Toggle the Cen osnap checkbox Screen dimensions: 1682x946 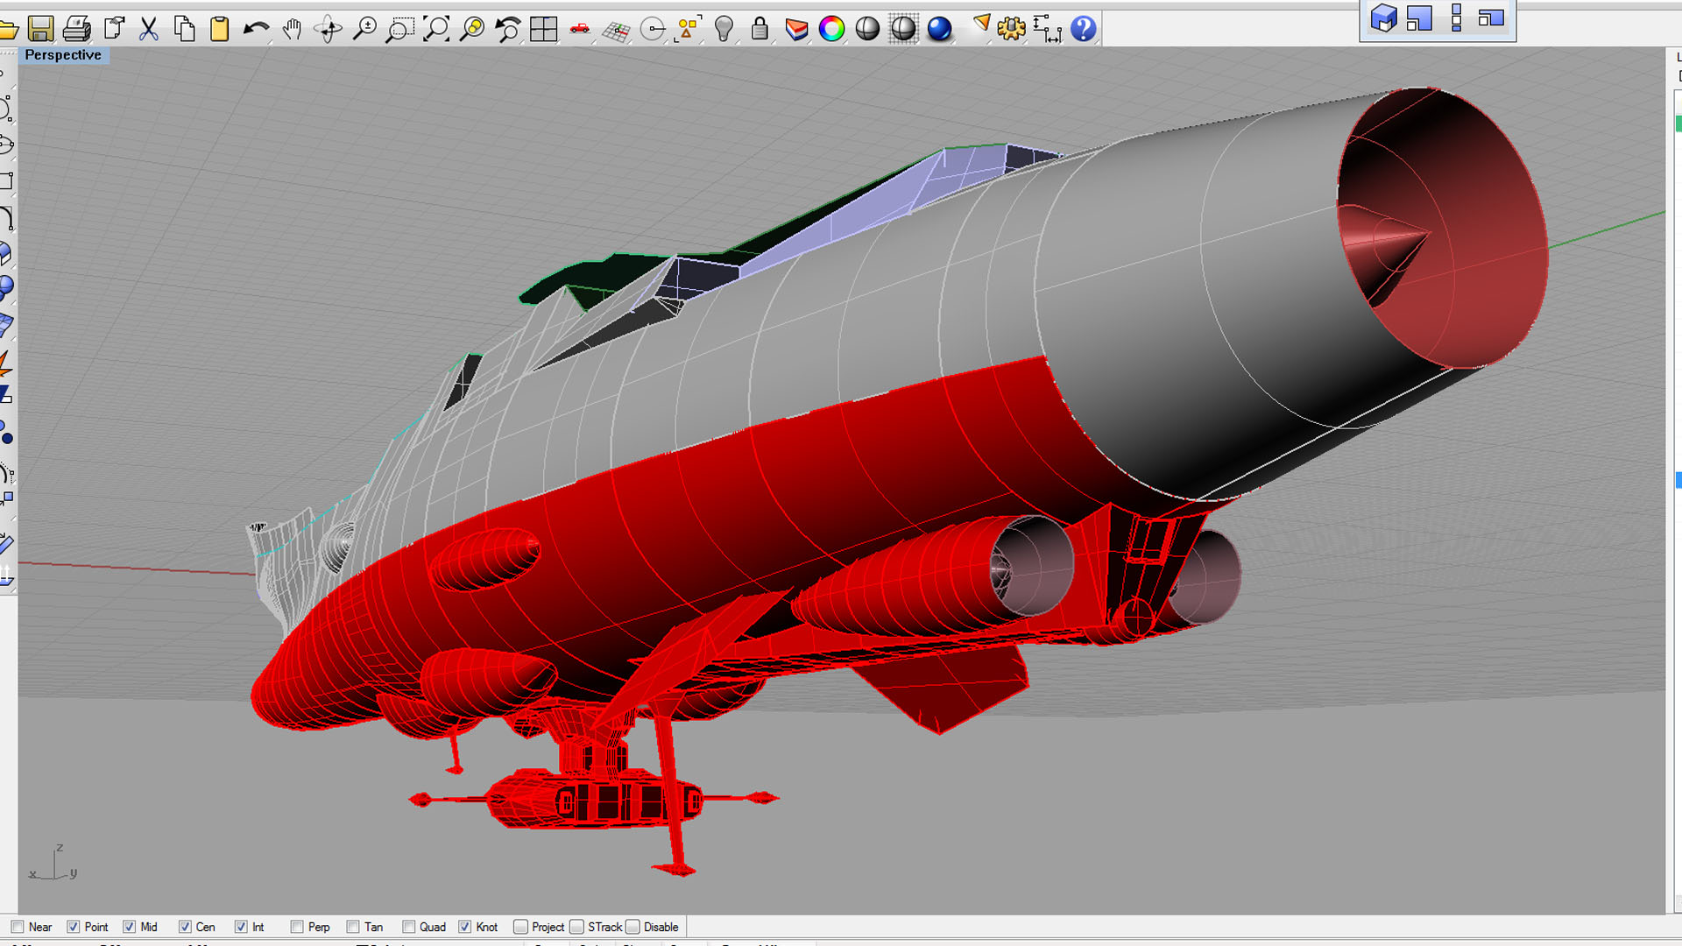pyautogui.click(x=185, y=927)
